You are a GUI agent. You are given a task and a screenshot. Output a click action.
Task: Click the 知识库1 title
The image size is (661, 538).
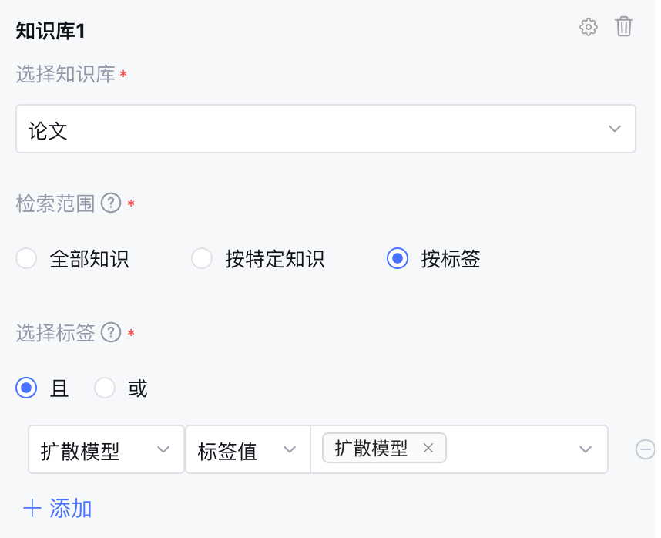click(x=50, y=30)
